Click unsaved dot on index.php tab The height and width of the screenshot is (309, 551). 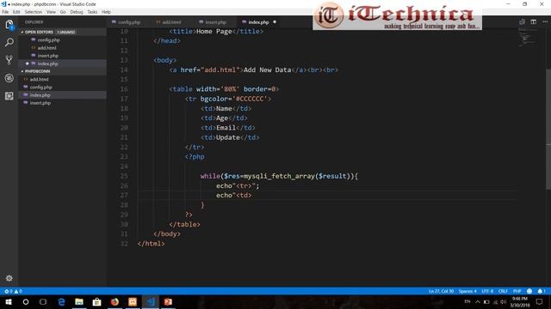coord(275,22)
